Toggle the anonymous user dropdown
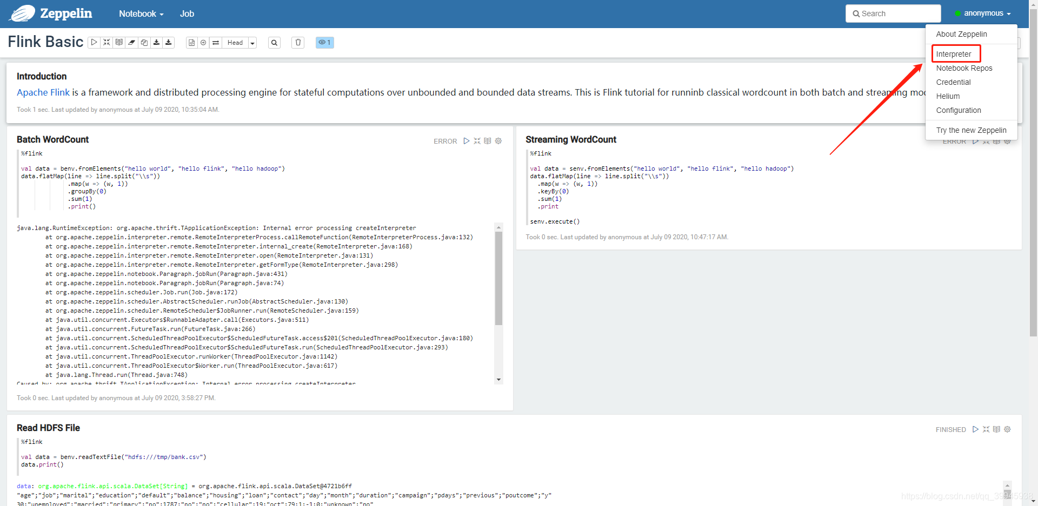 [x=983, y=14]
